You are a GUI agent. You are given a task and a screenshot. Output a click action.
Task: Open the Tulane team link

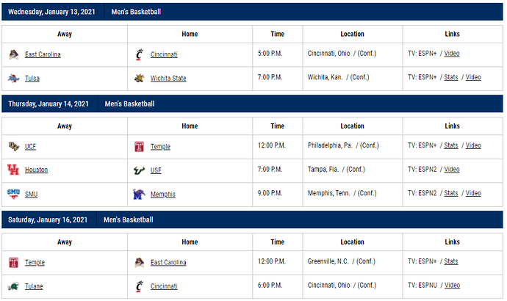click(x=34, y=286)
